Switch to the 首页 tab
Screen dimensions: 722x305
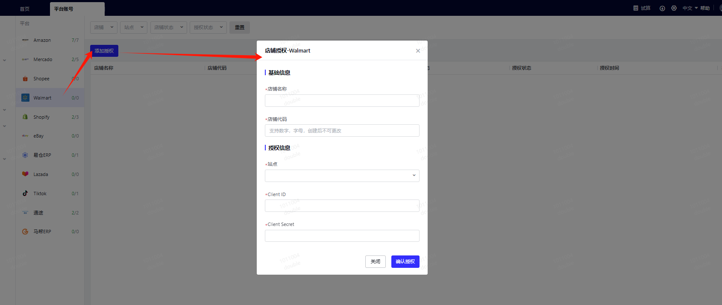coord(25,9)
